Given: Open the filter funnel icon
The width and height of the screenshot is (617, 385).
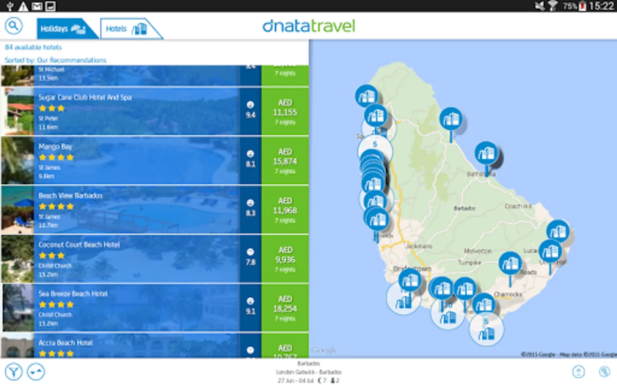Looking at the screenshot, I should pyautogui.click(x=14, y=371).
